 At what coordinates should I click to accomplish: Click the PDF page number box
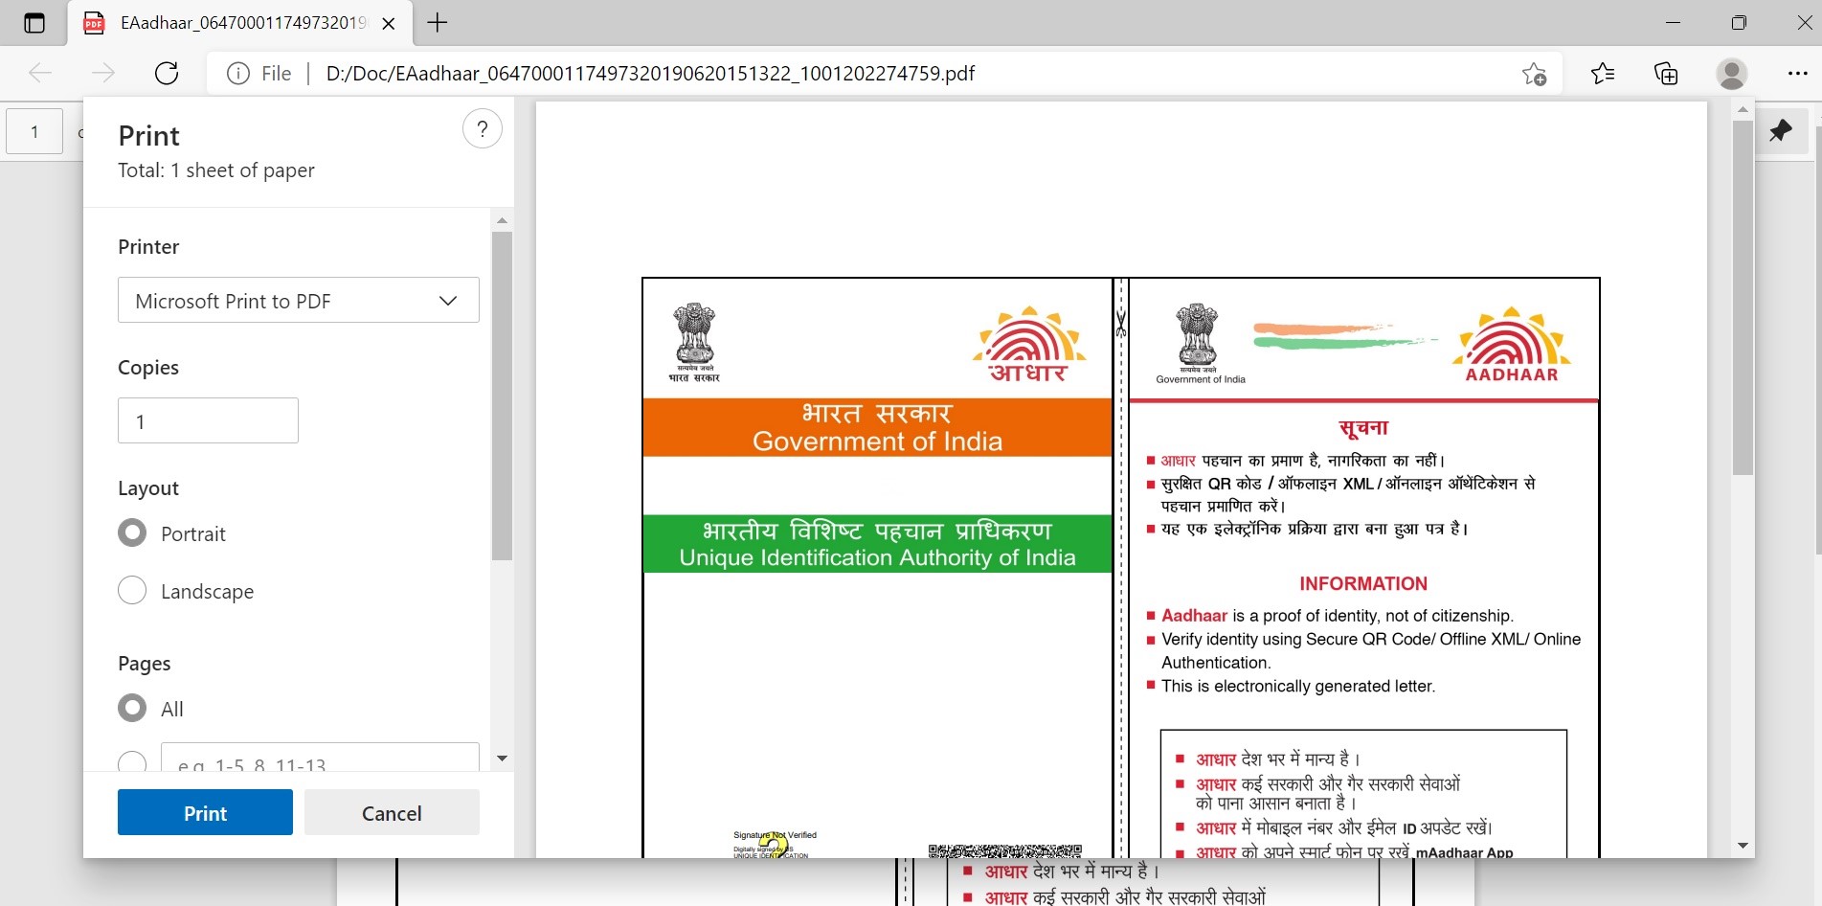tap(34, 131)
